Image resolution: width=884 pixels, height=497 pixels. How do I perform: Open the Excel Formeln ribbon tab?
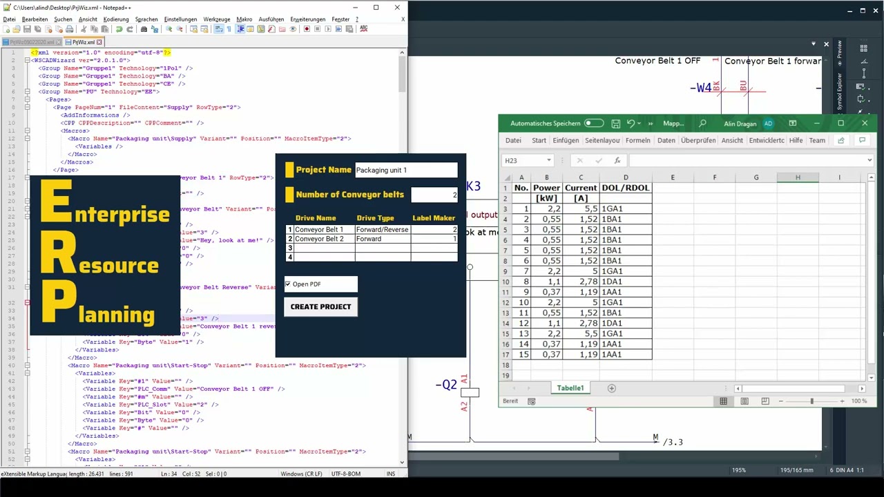click(x=638, y=140)
